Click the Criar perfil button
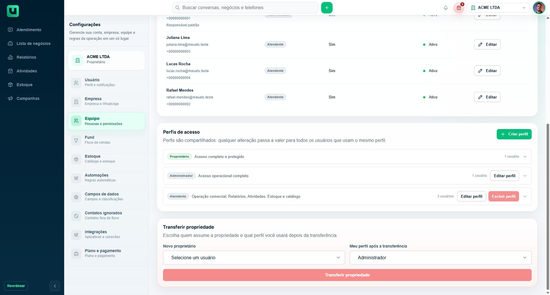The image size is (550, 295). (x=514, y=134)
